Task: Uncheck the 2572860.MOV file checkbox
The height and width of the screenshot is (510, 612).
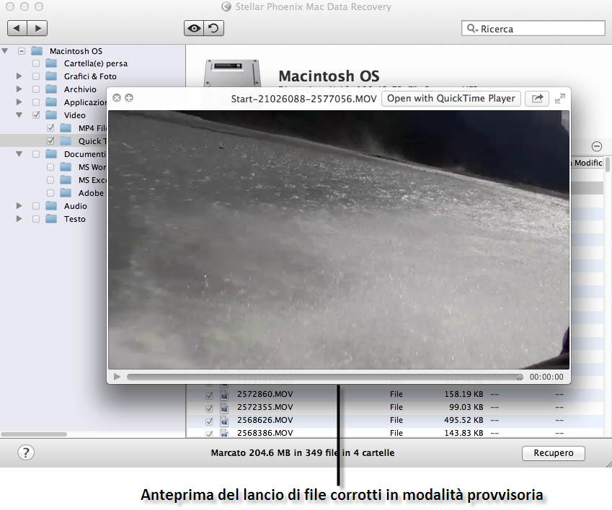Action: click(x=209, y=395)
